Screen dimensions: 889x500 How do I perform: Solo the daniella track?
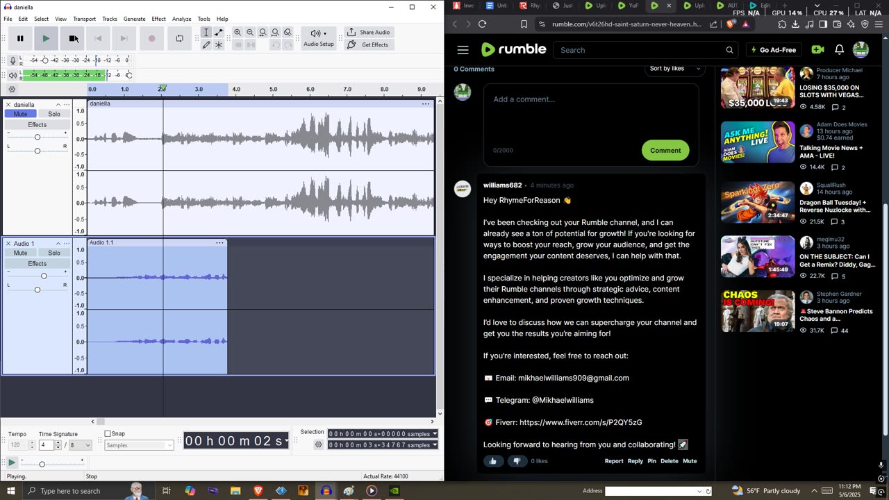[53, 114]
